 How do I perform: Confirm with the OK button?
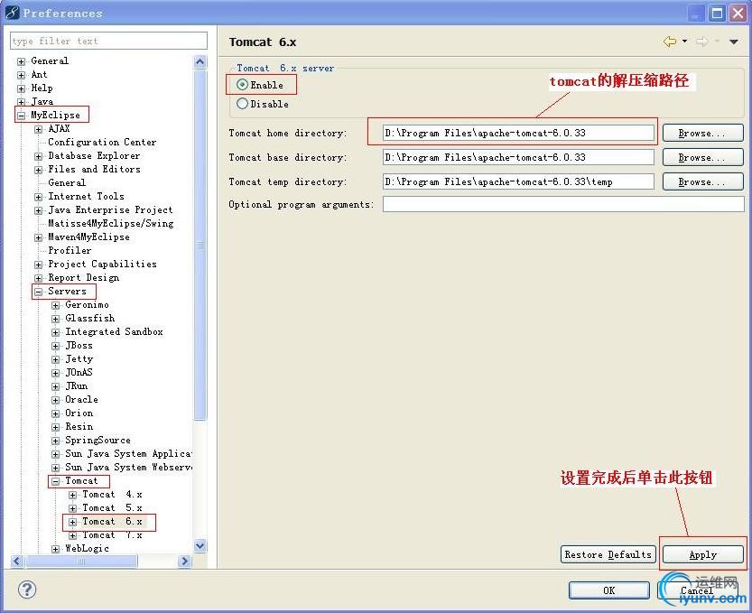click(609, 590)
